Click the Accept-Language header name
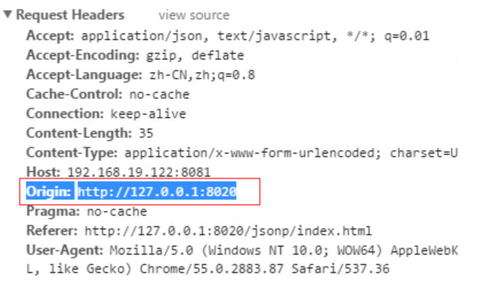Viewport: 478px width, 293px height. (x=84, y=75)
